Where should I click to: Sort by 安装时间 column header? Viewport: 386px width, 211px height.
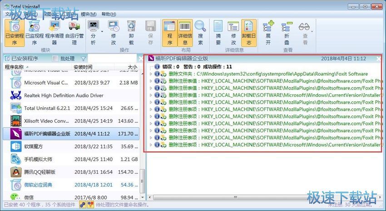93,67
